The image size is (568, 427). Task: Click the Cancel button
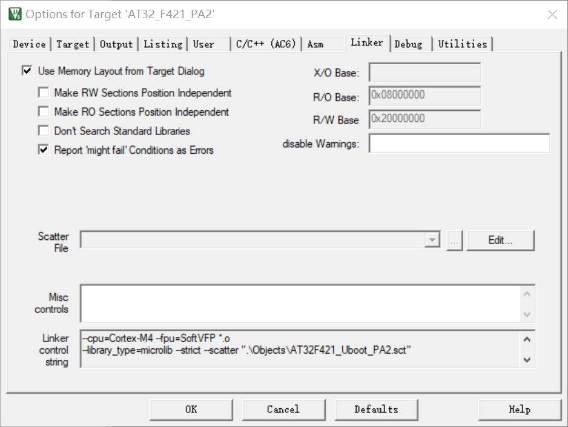283,409
